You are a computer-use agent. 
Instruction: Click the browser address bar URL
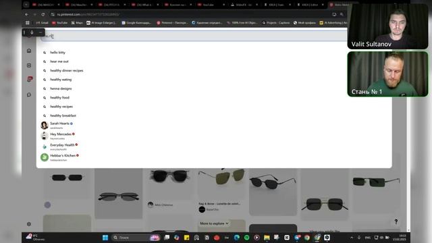click(x=88, y=14)
